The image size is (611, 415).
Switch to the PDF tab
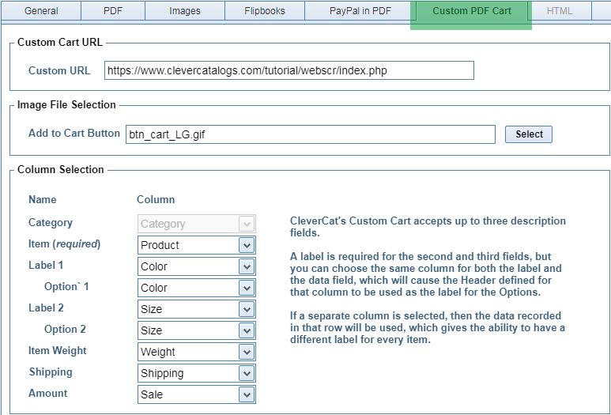(x=113, y=11)
